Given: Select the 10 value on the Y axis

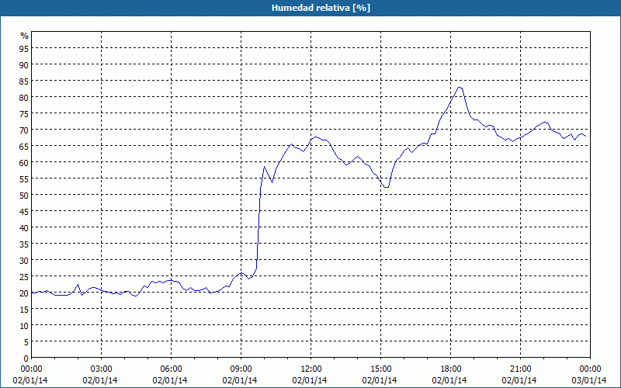Looking at the screenshot, I should click(24, 325).
